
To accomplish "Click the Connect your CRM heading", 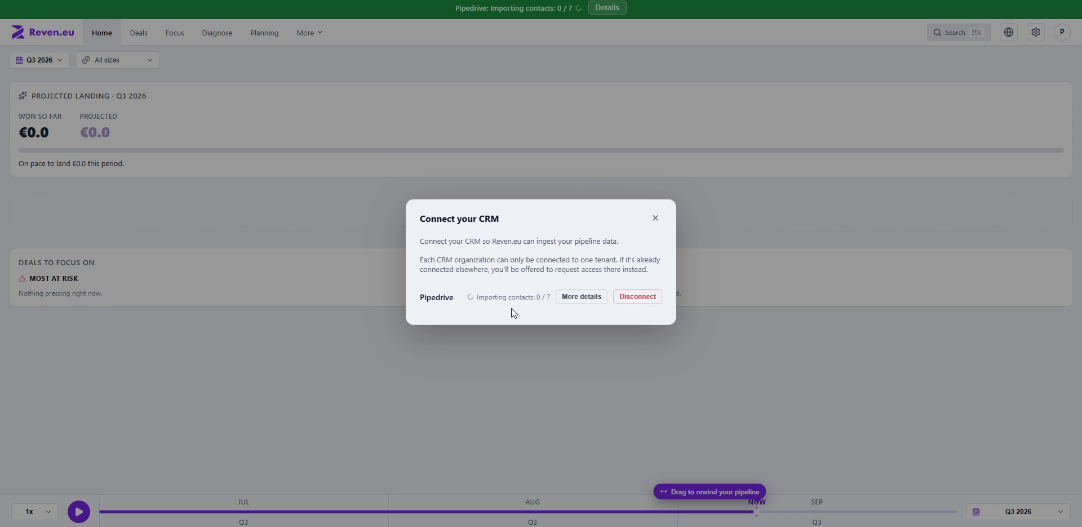I will point(459,219).
